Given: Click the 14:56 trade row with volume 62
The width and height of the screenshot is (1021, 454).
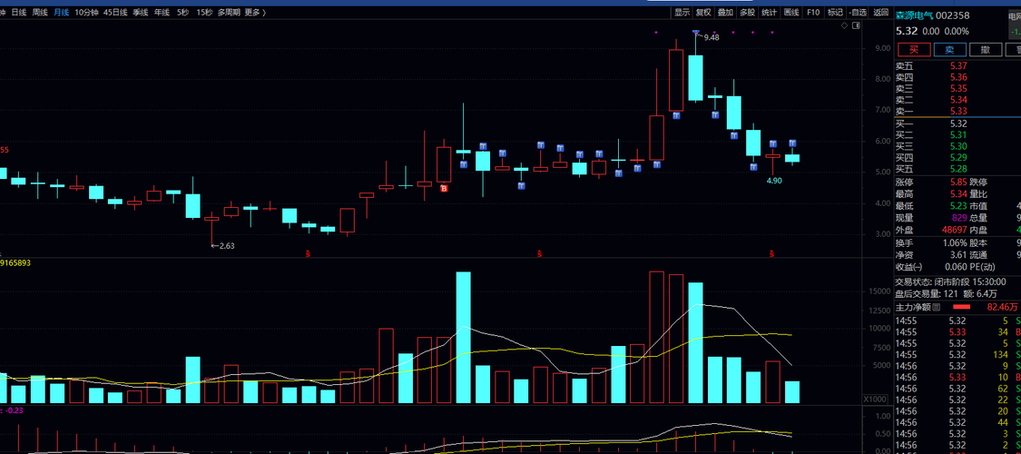Looking at the screenshot, I should (x=957, y=389).
